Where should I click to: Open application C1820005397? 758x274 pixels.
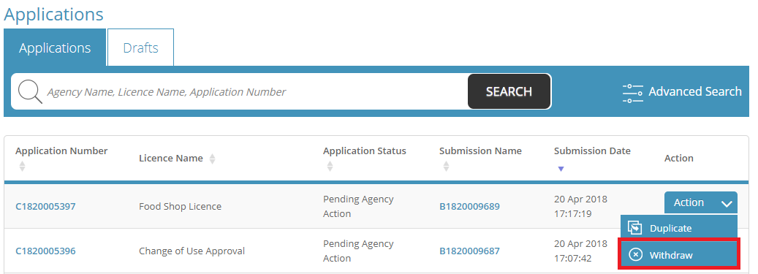(x=45, y=206)
